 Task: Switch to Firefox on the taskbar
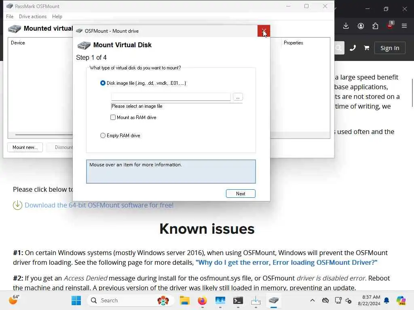pyautogui.click(x=203, y=300)
